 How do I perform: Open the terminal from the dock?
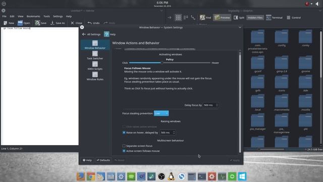(202, 176)
